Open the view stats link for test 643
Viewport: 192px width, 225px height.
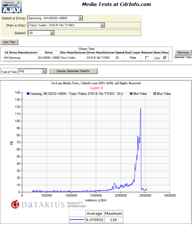(x=157, y=58)
